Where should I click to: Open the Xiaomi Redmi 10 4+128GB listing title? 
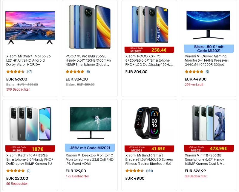[x=30, y=159]
